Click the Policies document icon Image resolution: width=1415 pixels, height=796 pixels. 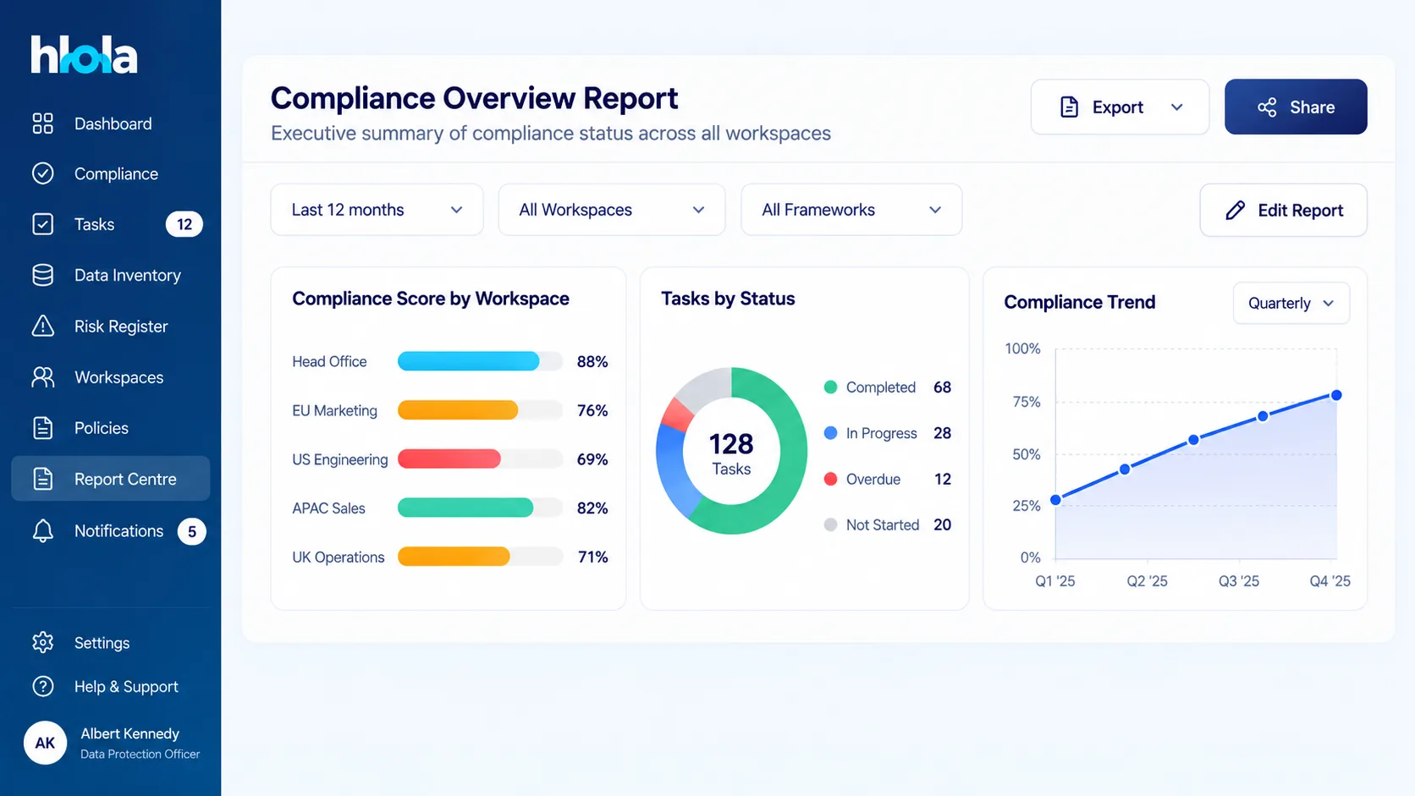coord(42,428)
